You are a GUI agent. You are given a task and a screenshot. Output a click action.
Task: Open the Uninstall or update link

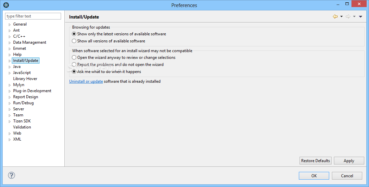click(86, 81)
